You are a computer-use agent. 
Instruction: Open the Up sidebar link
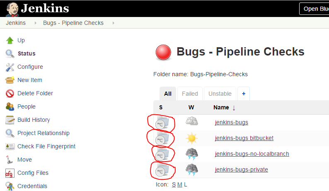(x=21, y=40)
